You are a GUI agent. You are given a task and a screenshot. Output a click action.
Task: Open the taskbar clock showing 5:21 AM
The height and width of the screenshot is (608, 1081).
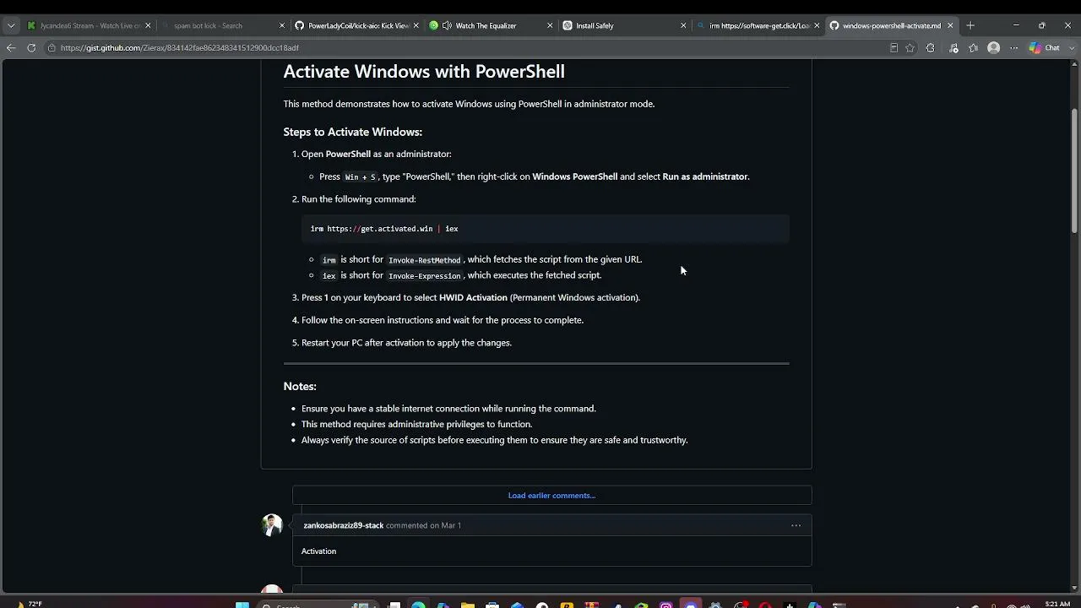coord(1057,604)
